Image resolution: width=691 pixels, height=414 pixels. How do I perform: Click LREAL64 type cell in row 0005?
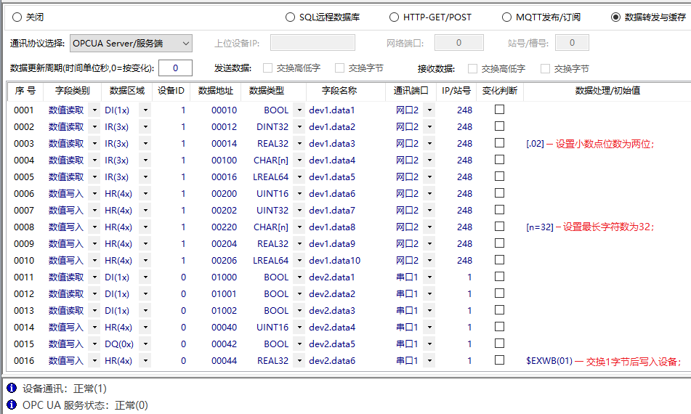(x=270, y=176)
